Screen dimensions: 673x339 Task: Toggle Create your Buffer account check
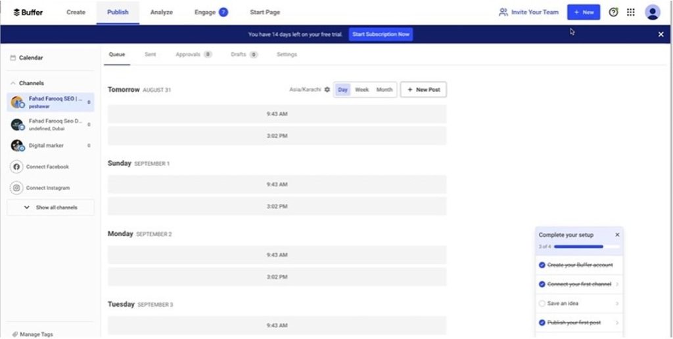pyautogui.click(x=542, y=266)
